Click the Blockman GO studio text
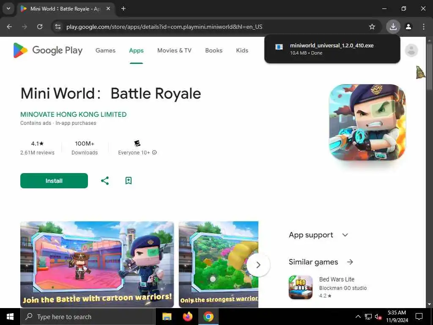433x325 pixels. (343, 288)
